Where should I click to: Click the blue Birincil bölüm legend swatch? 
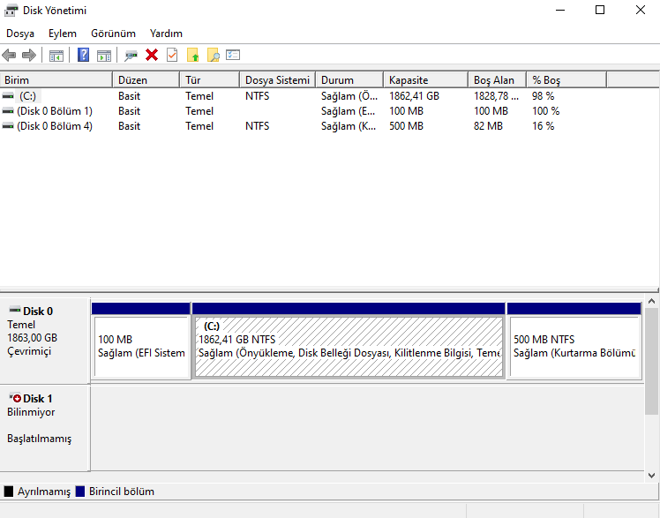[80, 491]
